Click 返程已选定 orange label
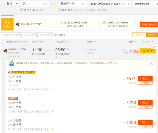This screenshot has width=158, height=133. 7,24
